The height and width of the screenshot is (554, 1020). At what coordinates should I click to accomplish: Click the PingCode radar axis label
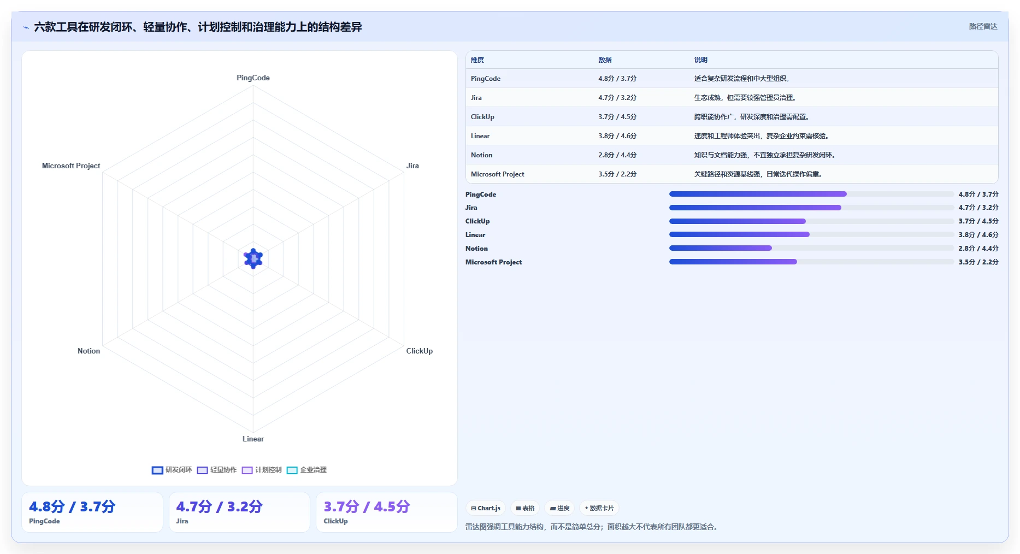253,78
